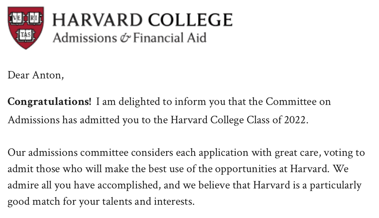The image size is (379, 218).
Task: Click the Admissions & Financial Aid subtitle
Action: pos(130,38)
